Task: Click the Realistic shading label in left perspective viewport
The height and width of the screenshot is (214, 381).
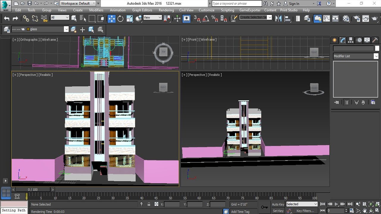Action: 46,75
